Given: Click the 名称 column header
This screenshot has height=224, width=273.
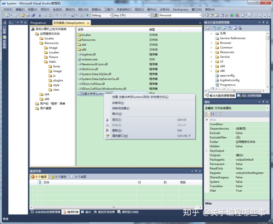Looking at the screenshot, I should [x=112, y=30].
